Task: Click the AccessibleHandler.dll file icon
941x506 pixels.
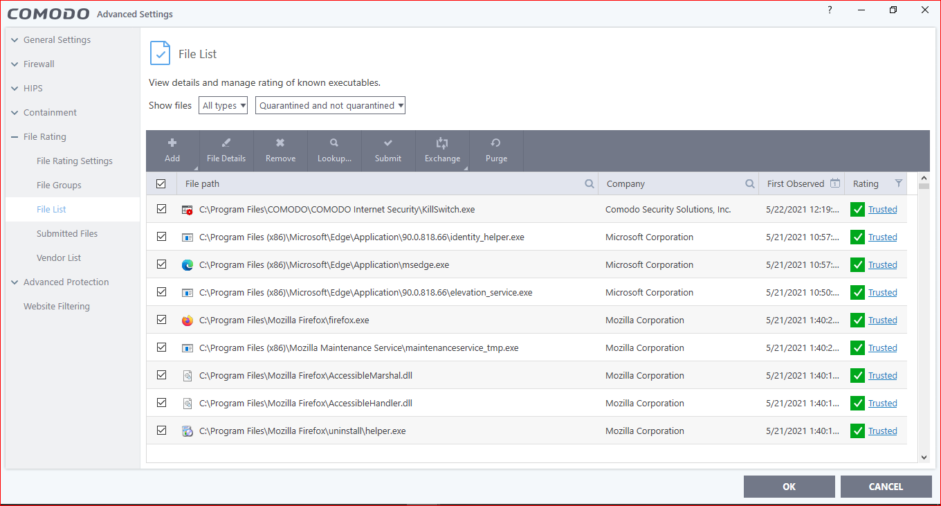Action: click(187, 403)
